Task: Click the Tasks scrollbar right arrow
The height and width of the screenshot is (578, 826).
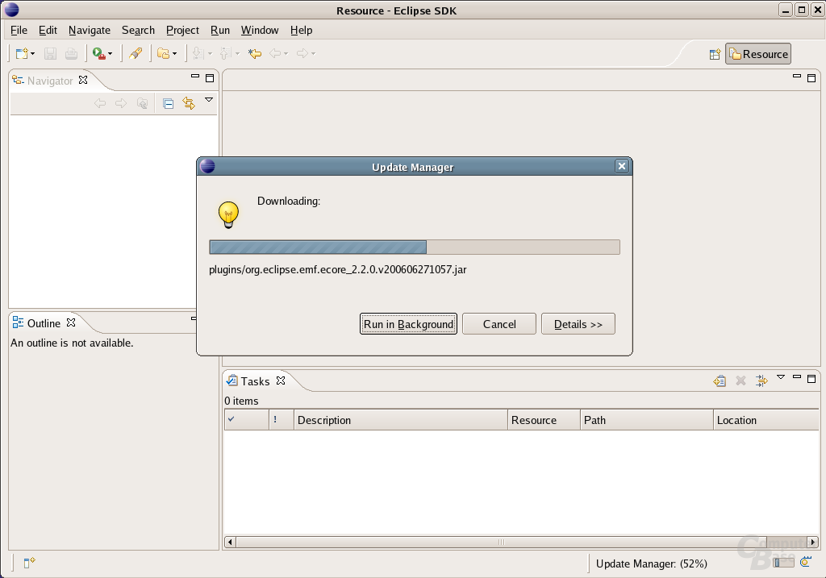Action: 813,542
